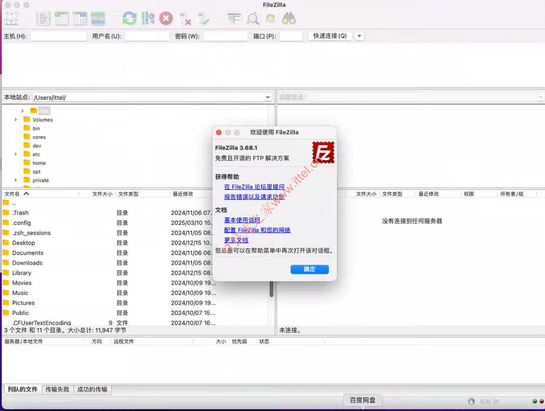545x411 pixels.
Task: Expand the ittel folder in tree
Action: tap(22, 111)
